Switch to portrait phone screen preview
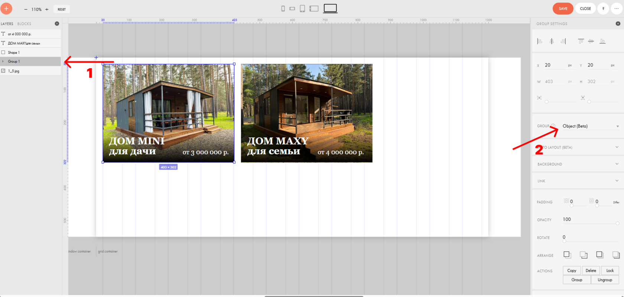 [x=283, y=9]
